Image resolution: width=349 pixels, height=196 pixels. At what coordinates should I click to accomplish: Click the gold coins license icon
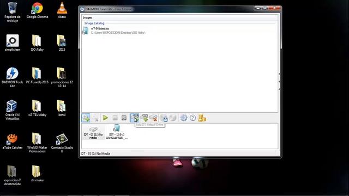point(202,118)
